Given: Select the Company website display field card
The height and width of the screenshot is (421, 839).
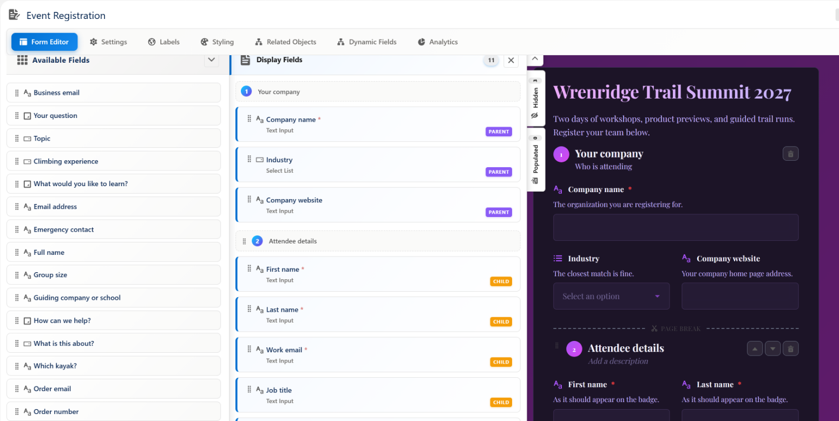Looking at the screenshot, I should point(378,205).
